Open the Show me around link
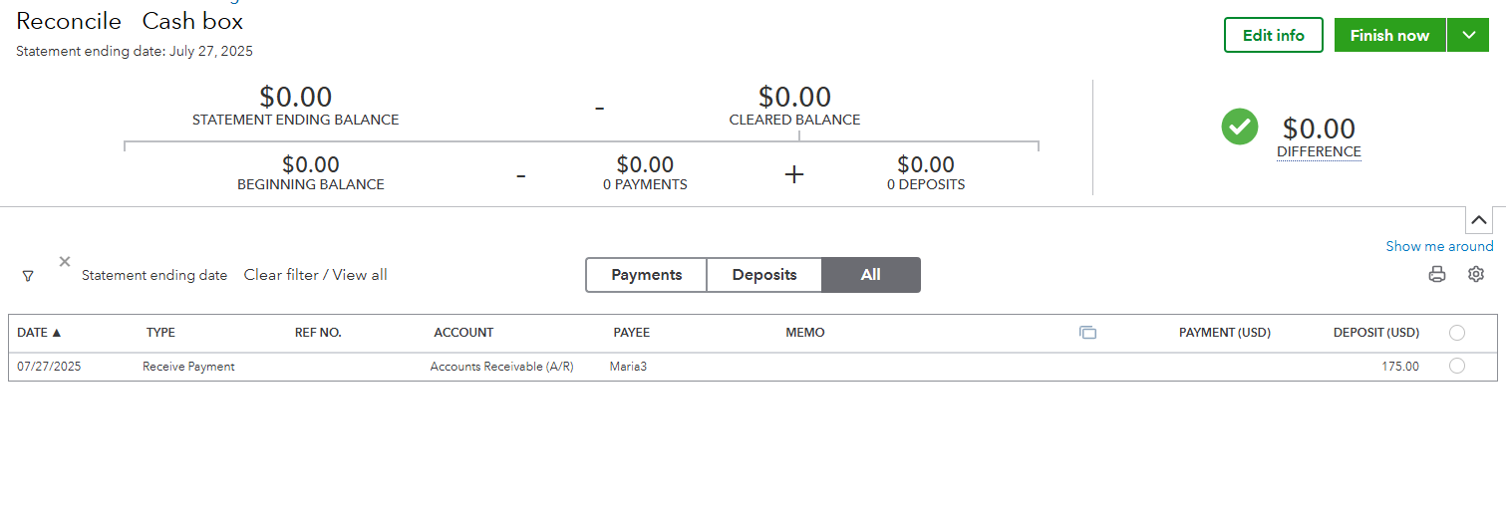Viewport: 1506px width, 523px height. 1439,246
